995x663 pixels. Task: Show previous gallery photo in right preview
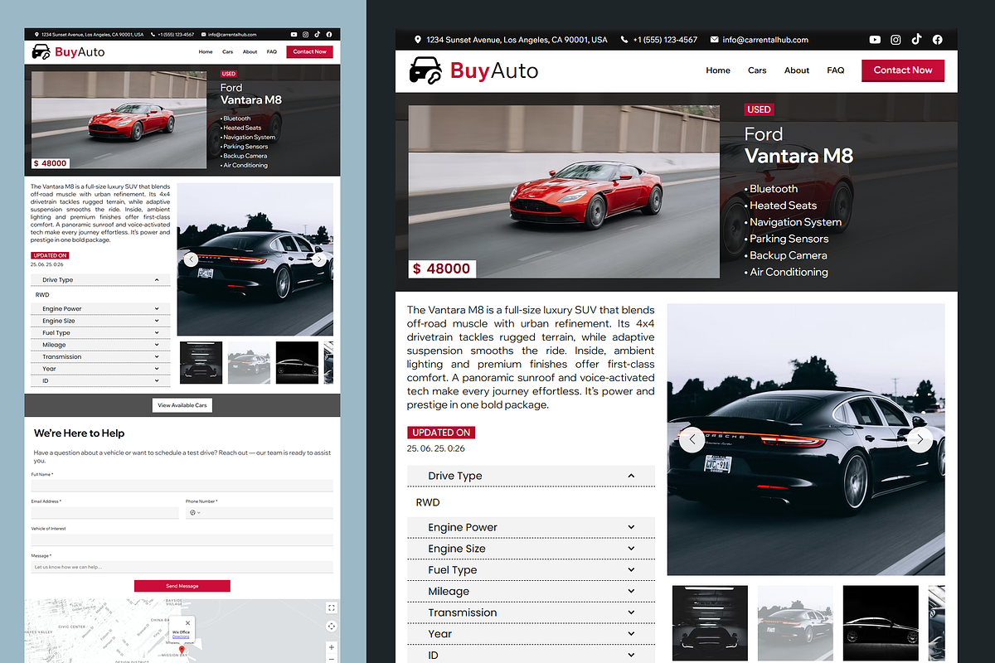[x=692, y=439]
